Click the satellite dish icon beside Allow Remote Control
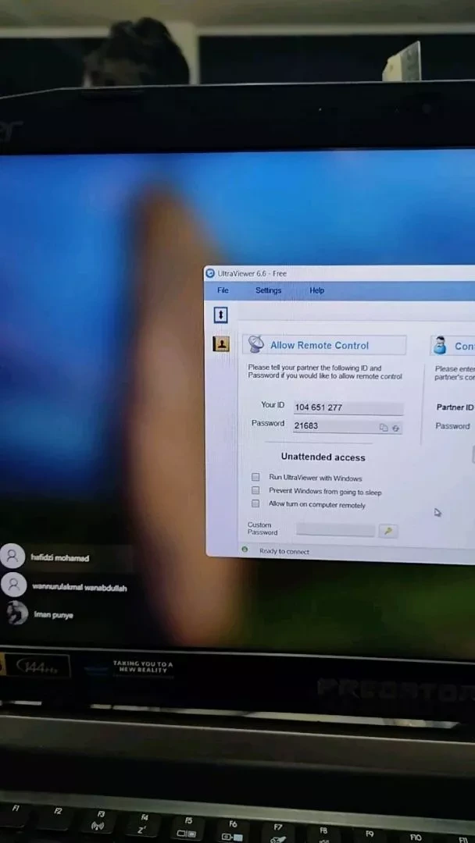475x843 pixels. click(x=256, y=345)
